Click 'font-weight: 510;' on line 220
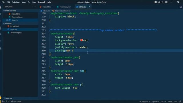The image size is (183, 103). pos(67,88)
